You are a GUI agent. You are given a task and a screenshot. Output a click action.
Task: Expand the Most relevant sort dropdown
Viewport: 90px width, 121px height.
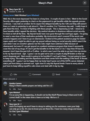click(10, 79)
